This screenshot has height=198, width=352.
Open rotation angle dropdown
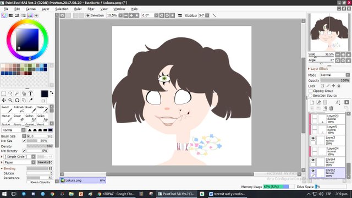(156, 15)
